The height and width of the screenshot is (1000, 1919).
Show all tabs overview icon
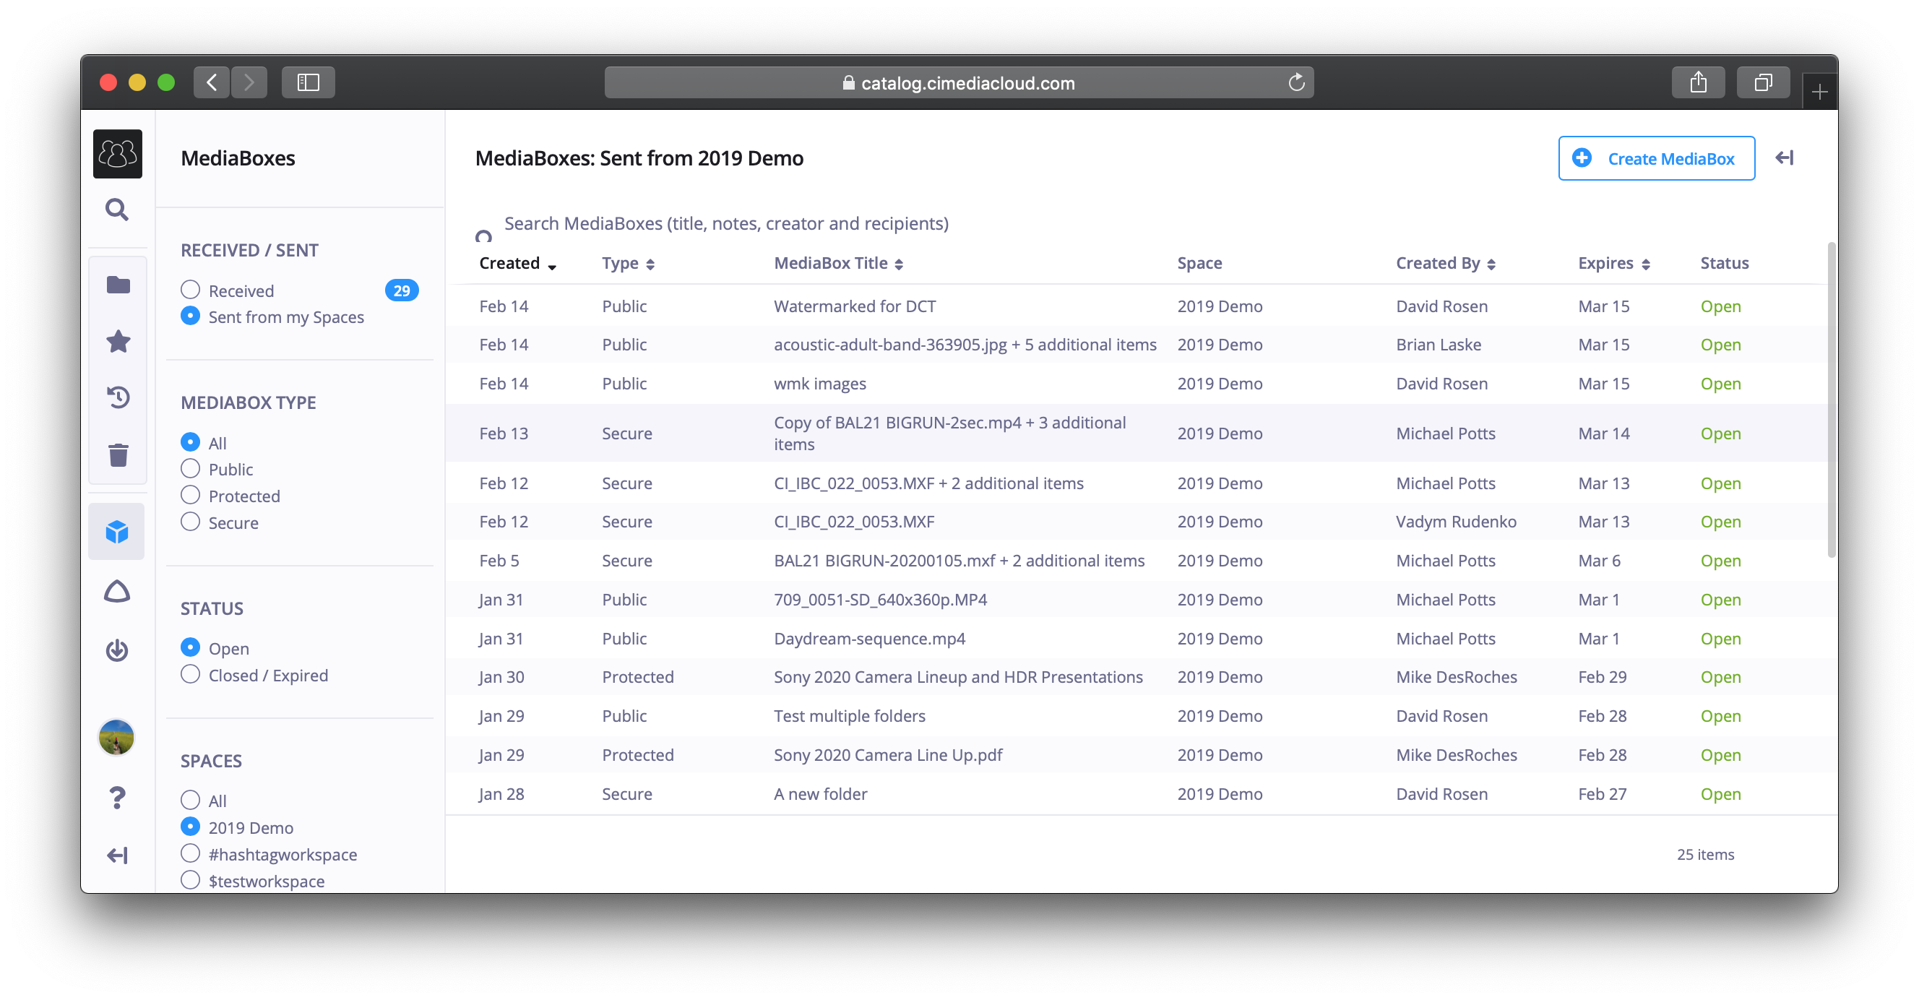point(1762,82)
